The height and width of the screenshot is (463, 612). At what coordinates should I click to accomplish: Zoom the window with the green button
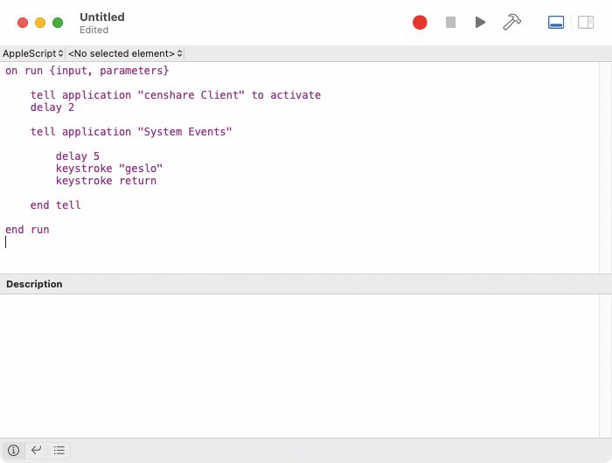pos(58,23)
